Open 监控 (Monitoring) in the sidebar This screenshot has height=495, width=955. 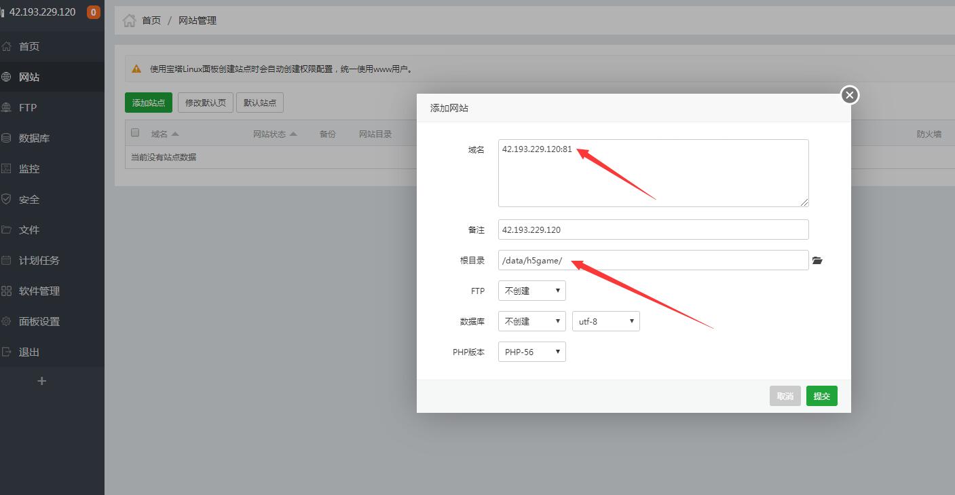coord(29,168)
